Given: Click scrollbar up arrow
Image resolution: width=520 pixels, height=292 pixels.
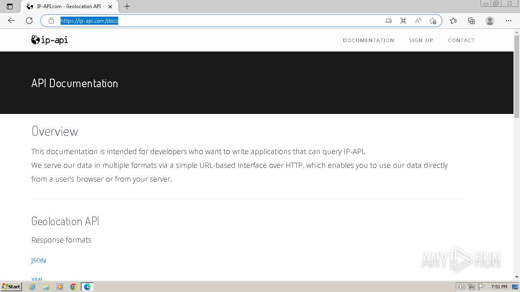Looking at the screenshot, I should (x=517, y=32).
